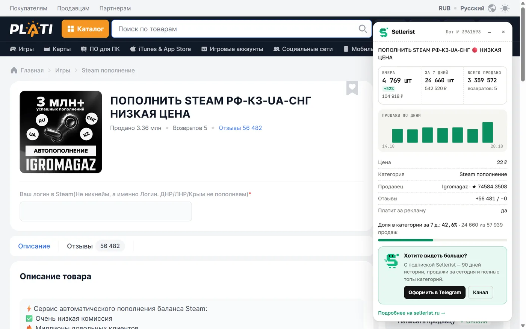Screen dimensions: 526x329
Task: Open the RUB currency selector
Action: pos(444,8)
